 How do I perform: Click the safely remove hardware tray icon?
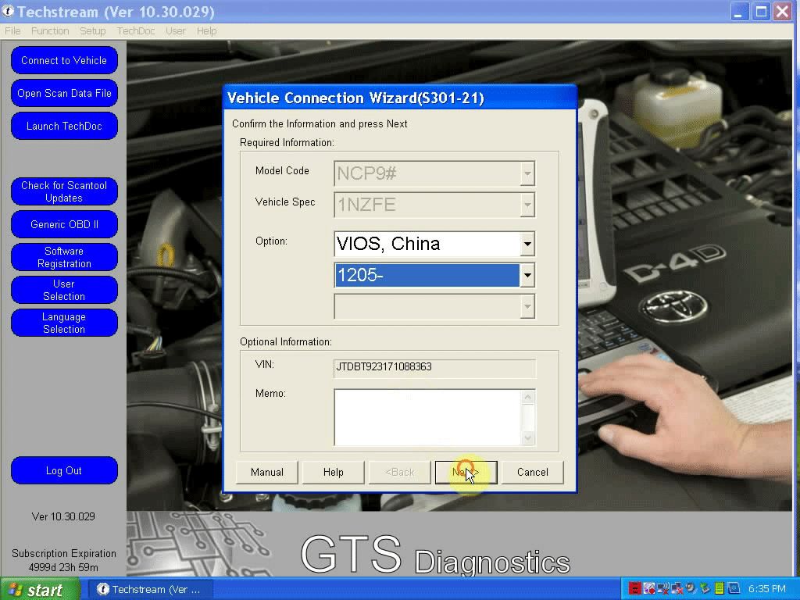705,588
